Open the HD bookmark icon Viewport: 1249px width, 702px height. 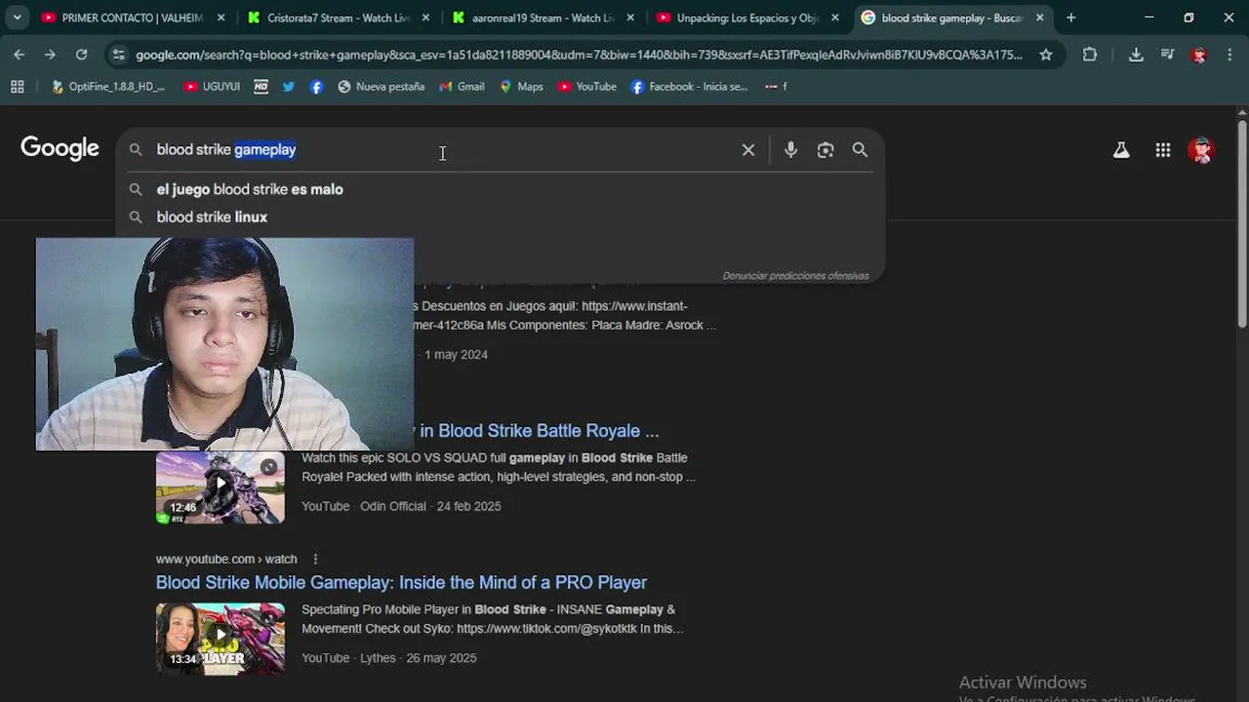[261, 87]
